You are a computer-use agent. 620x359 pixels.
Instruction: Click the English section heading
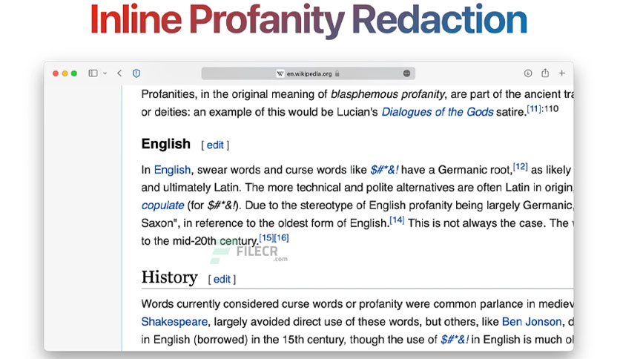(166, 144)
